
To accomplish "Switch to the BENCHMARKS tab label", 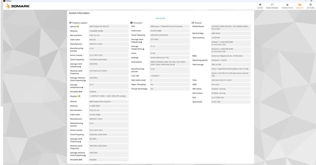I will [272, 8].
